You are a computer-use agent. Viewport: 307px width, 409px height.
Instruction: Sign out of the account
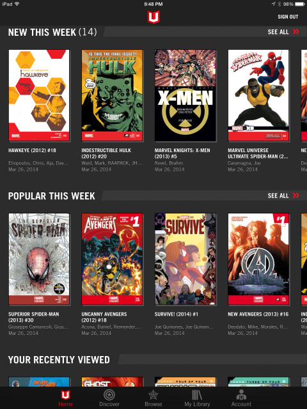[x=288, y=17]
